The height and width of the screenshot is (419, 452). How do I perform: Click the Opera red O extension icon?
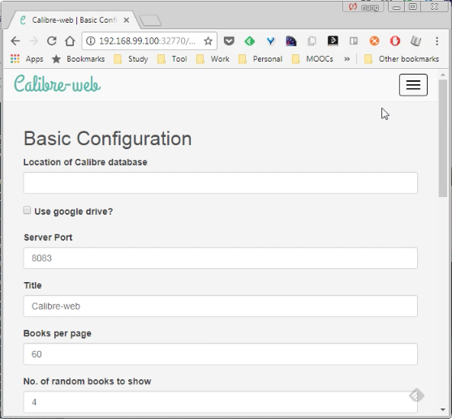pos(395,41)
